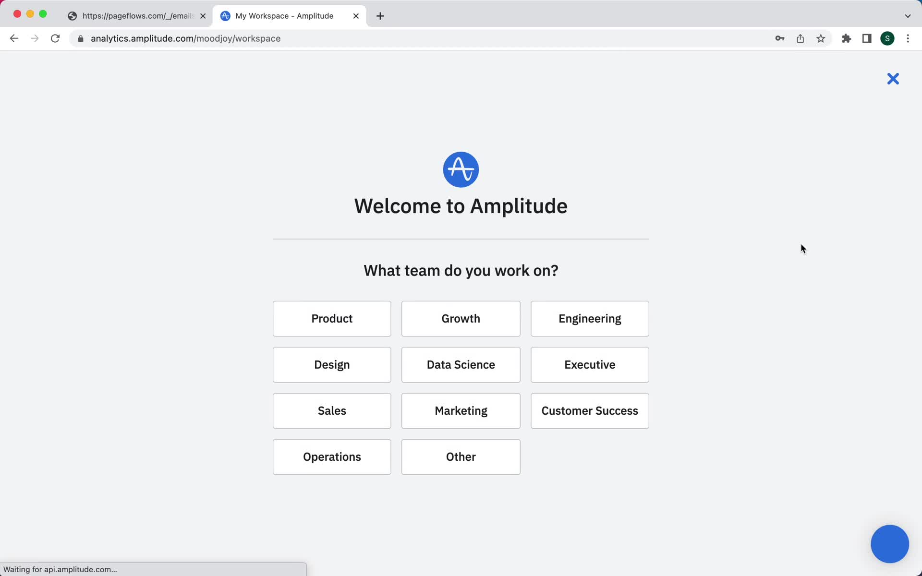Select the Product team option

tap(331, 319)
